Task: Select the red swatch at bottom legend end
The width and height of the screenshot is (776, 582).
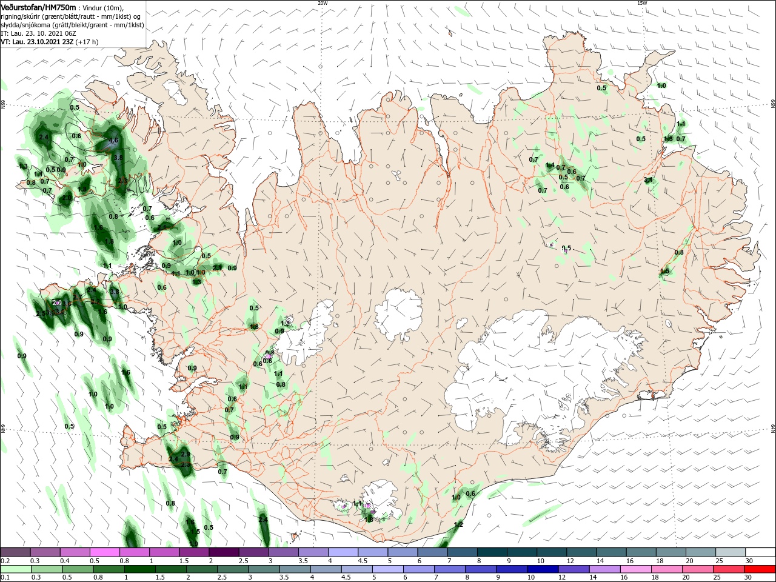Action: point(760,569)
